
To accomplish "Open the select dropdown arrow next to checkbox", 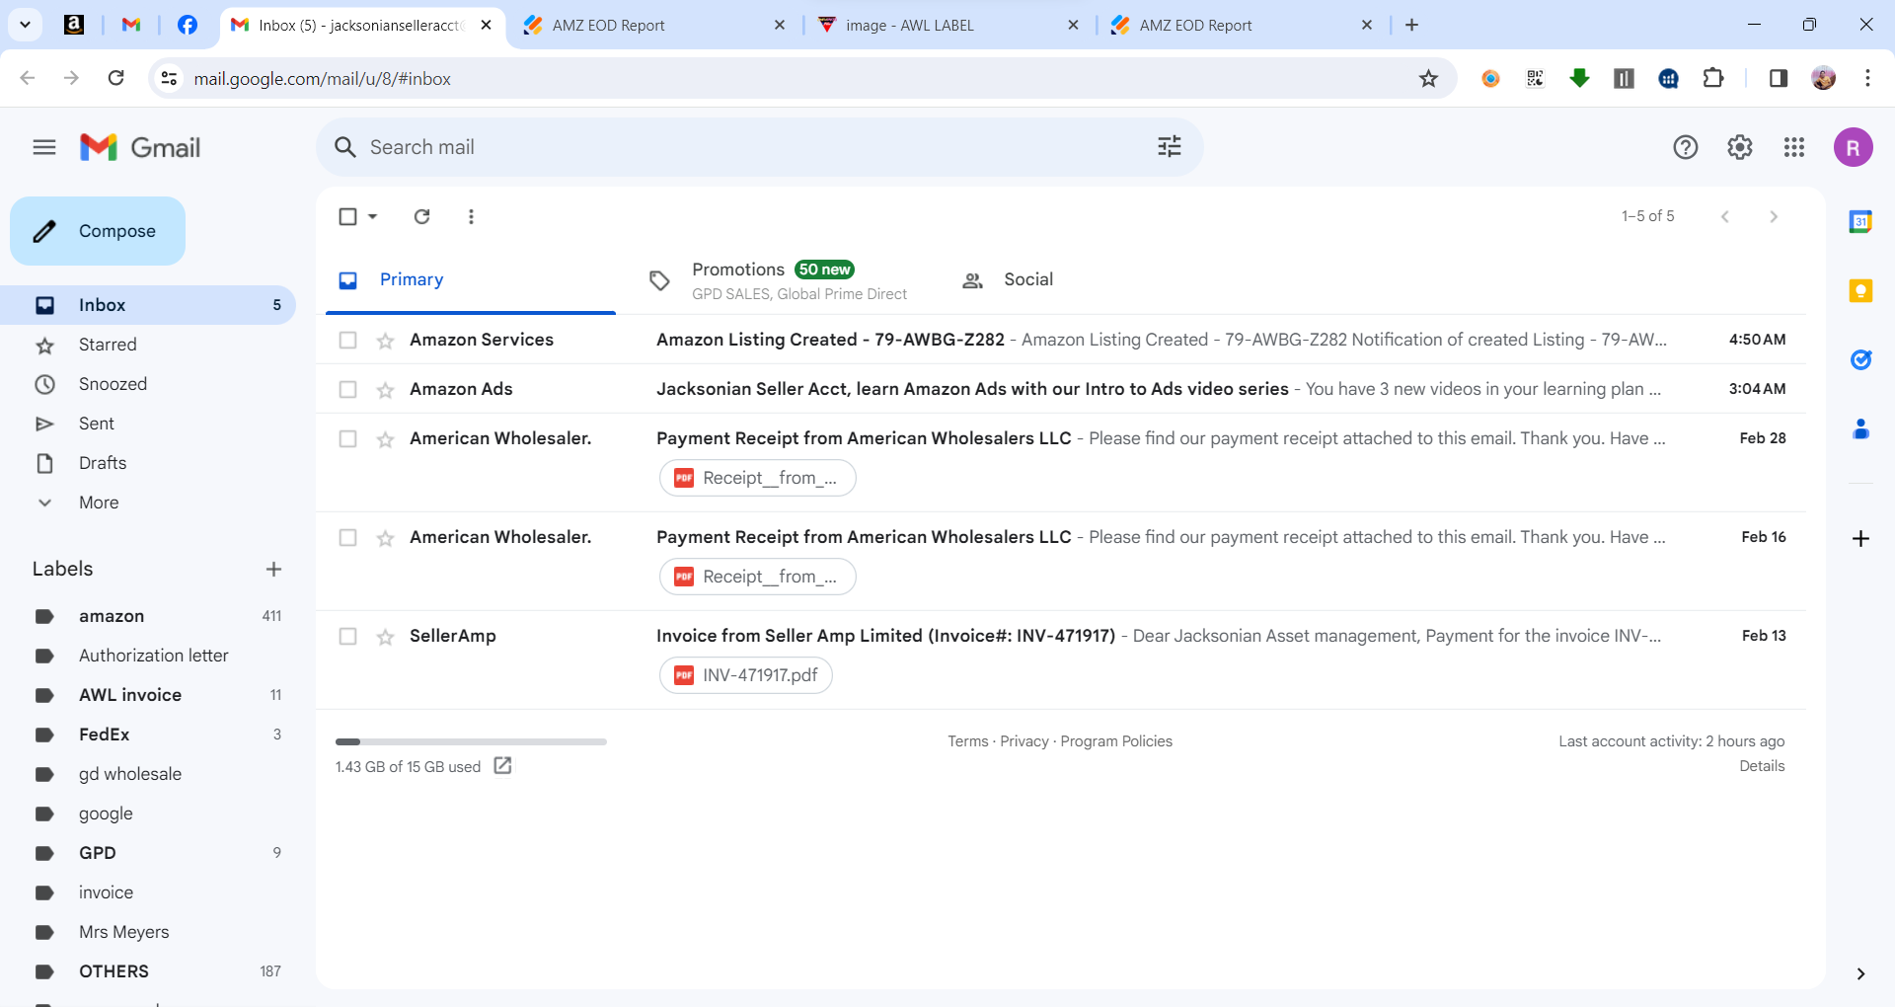I will click(372, 216).
